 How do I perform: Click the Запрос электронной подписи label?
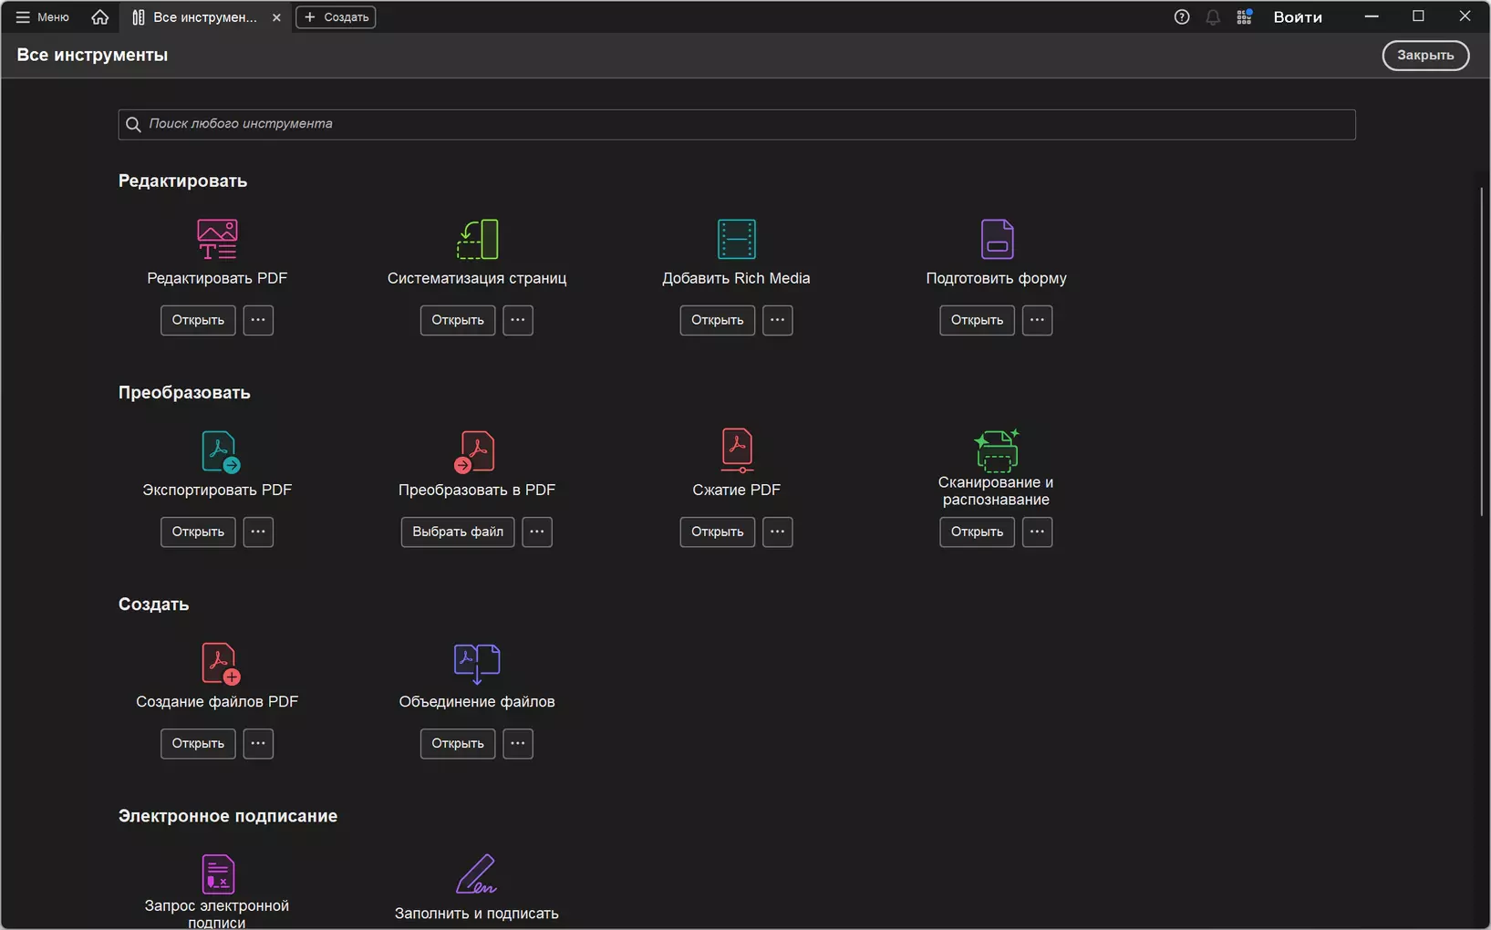(x=217, y=914)
